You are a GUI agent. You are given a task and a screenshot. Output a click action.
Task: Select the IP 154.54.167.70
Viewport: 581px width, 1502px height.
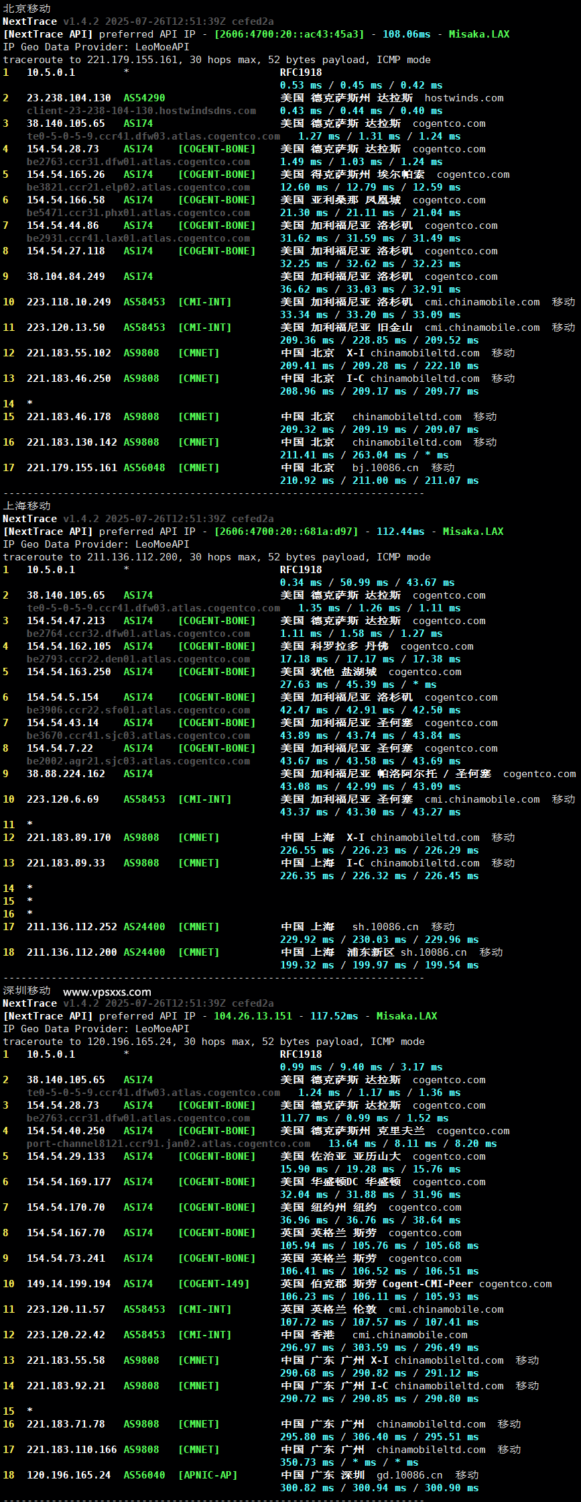click(66, 1233)
